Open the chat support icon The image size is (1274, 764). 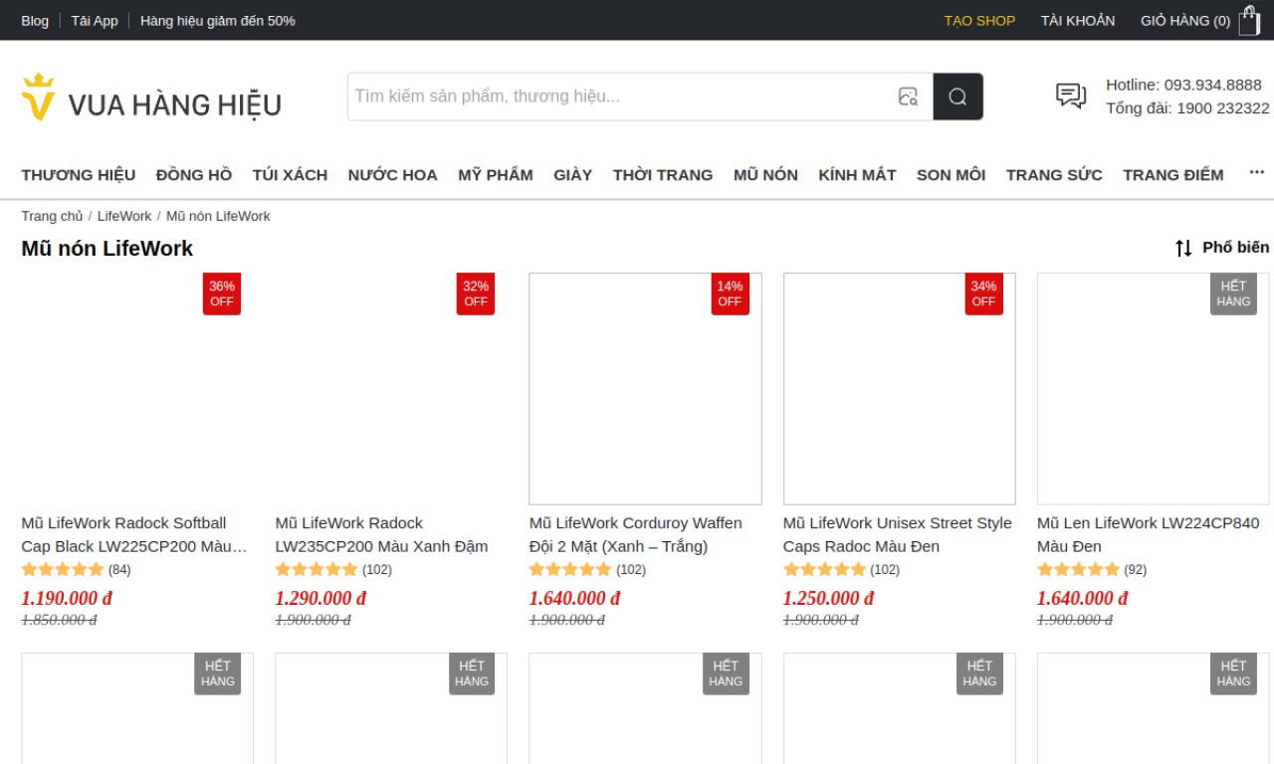[x=1071, y=95]
